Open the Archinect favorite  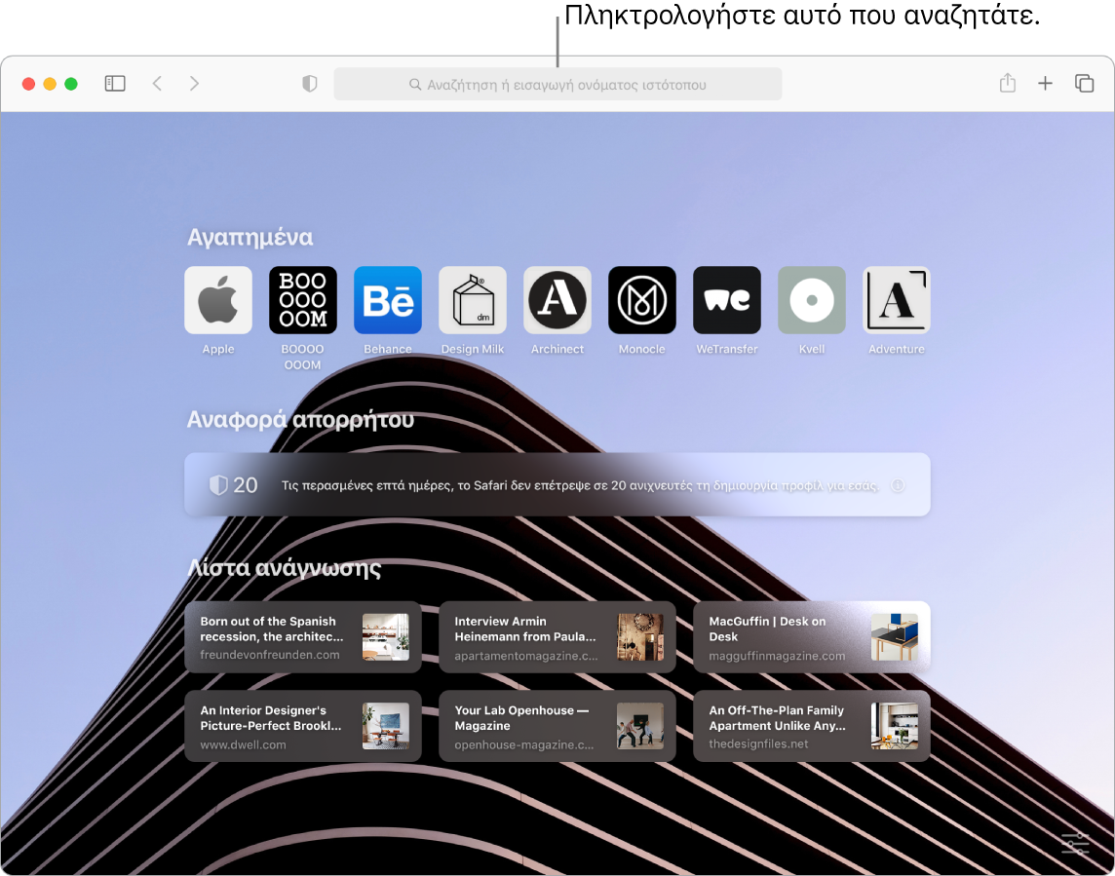pyautogui.click(x=557, y=300)
